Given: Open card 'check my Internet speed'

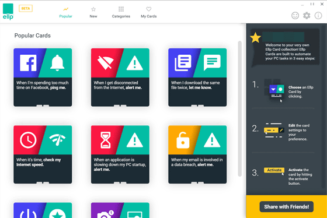Looking at the screenshot, I should coord(43,154).
